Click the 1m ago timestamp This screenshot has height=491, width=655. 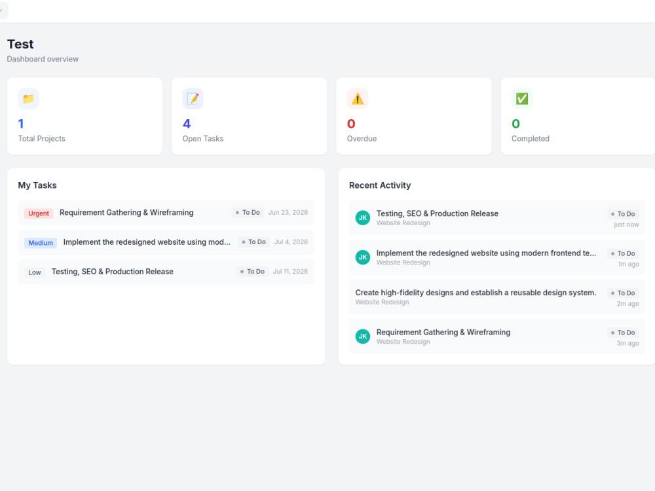tap(628, 264)
